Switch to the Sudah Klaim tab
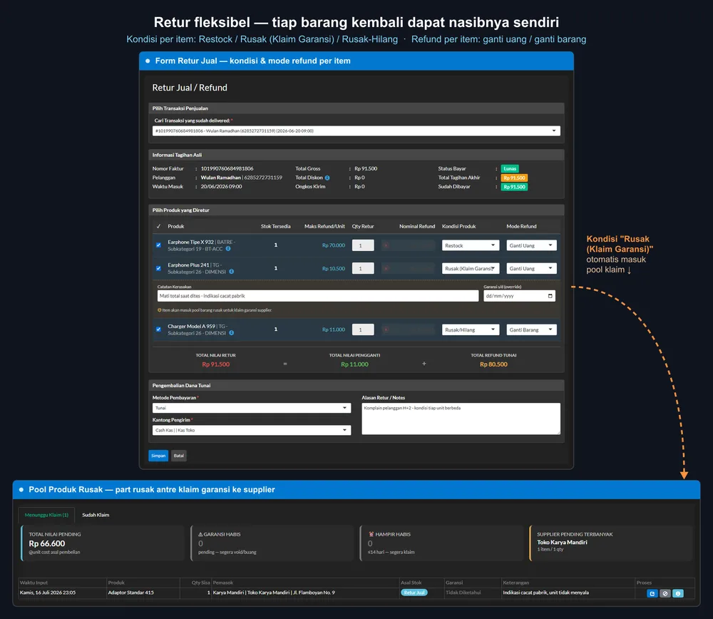 coord(96,515)
